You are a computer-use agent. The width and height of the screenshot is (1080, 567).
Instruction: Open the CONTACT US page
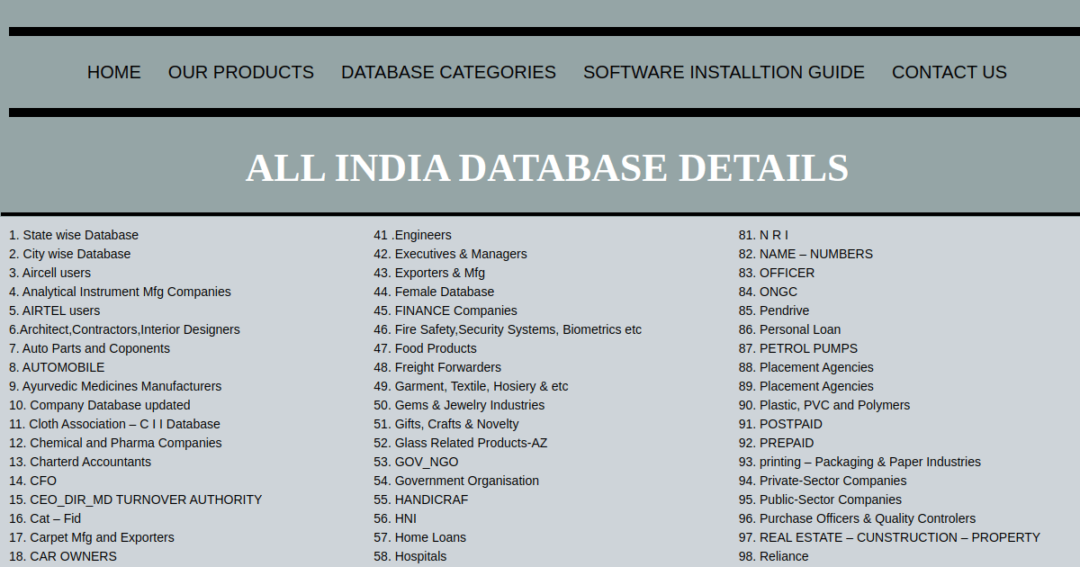(x=949, y=72)
